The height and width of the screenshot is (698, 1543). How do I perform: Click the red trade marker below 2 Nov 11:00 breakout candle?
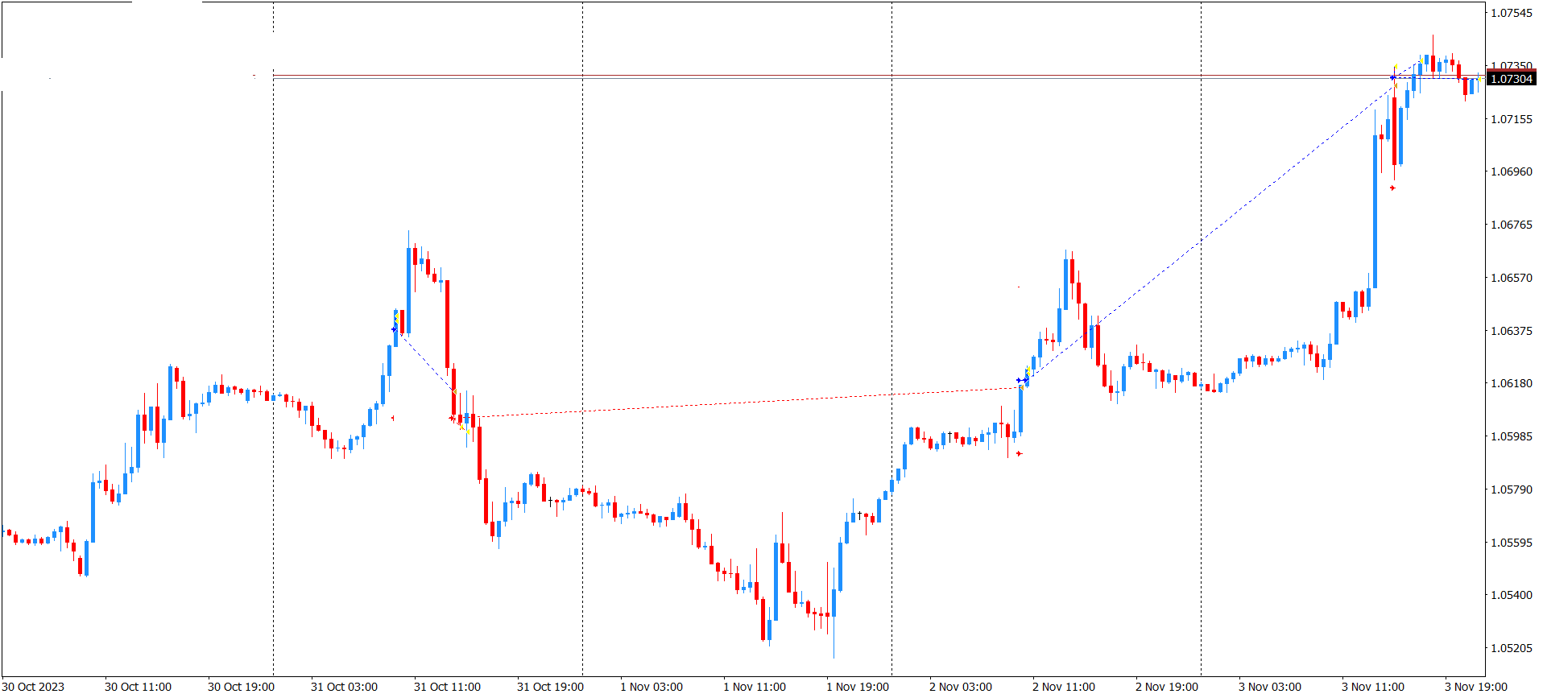(1019, 454)
